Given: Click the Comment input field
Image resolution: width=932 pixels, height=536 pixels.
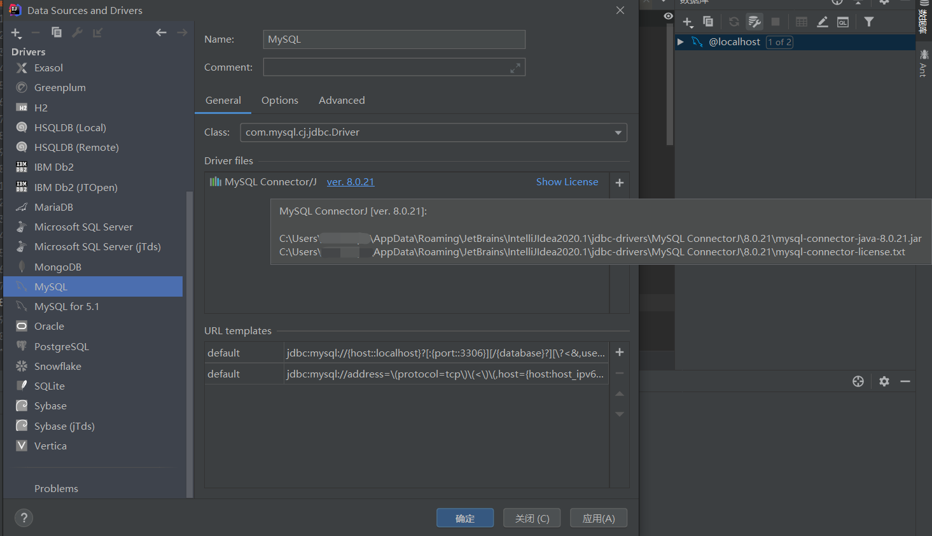Looking at the screenshot, I should coord(394,67).
